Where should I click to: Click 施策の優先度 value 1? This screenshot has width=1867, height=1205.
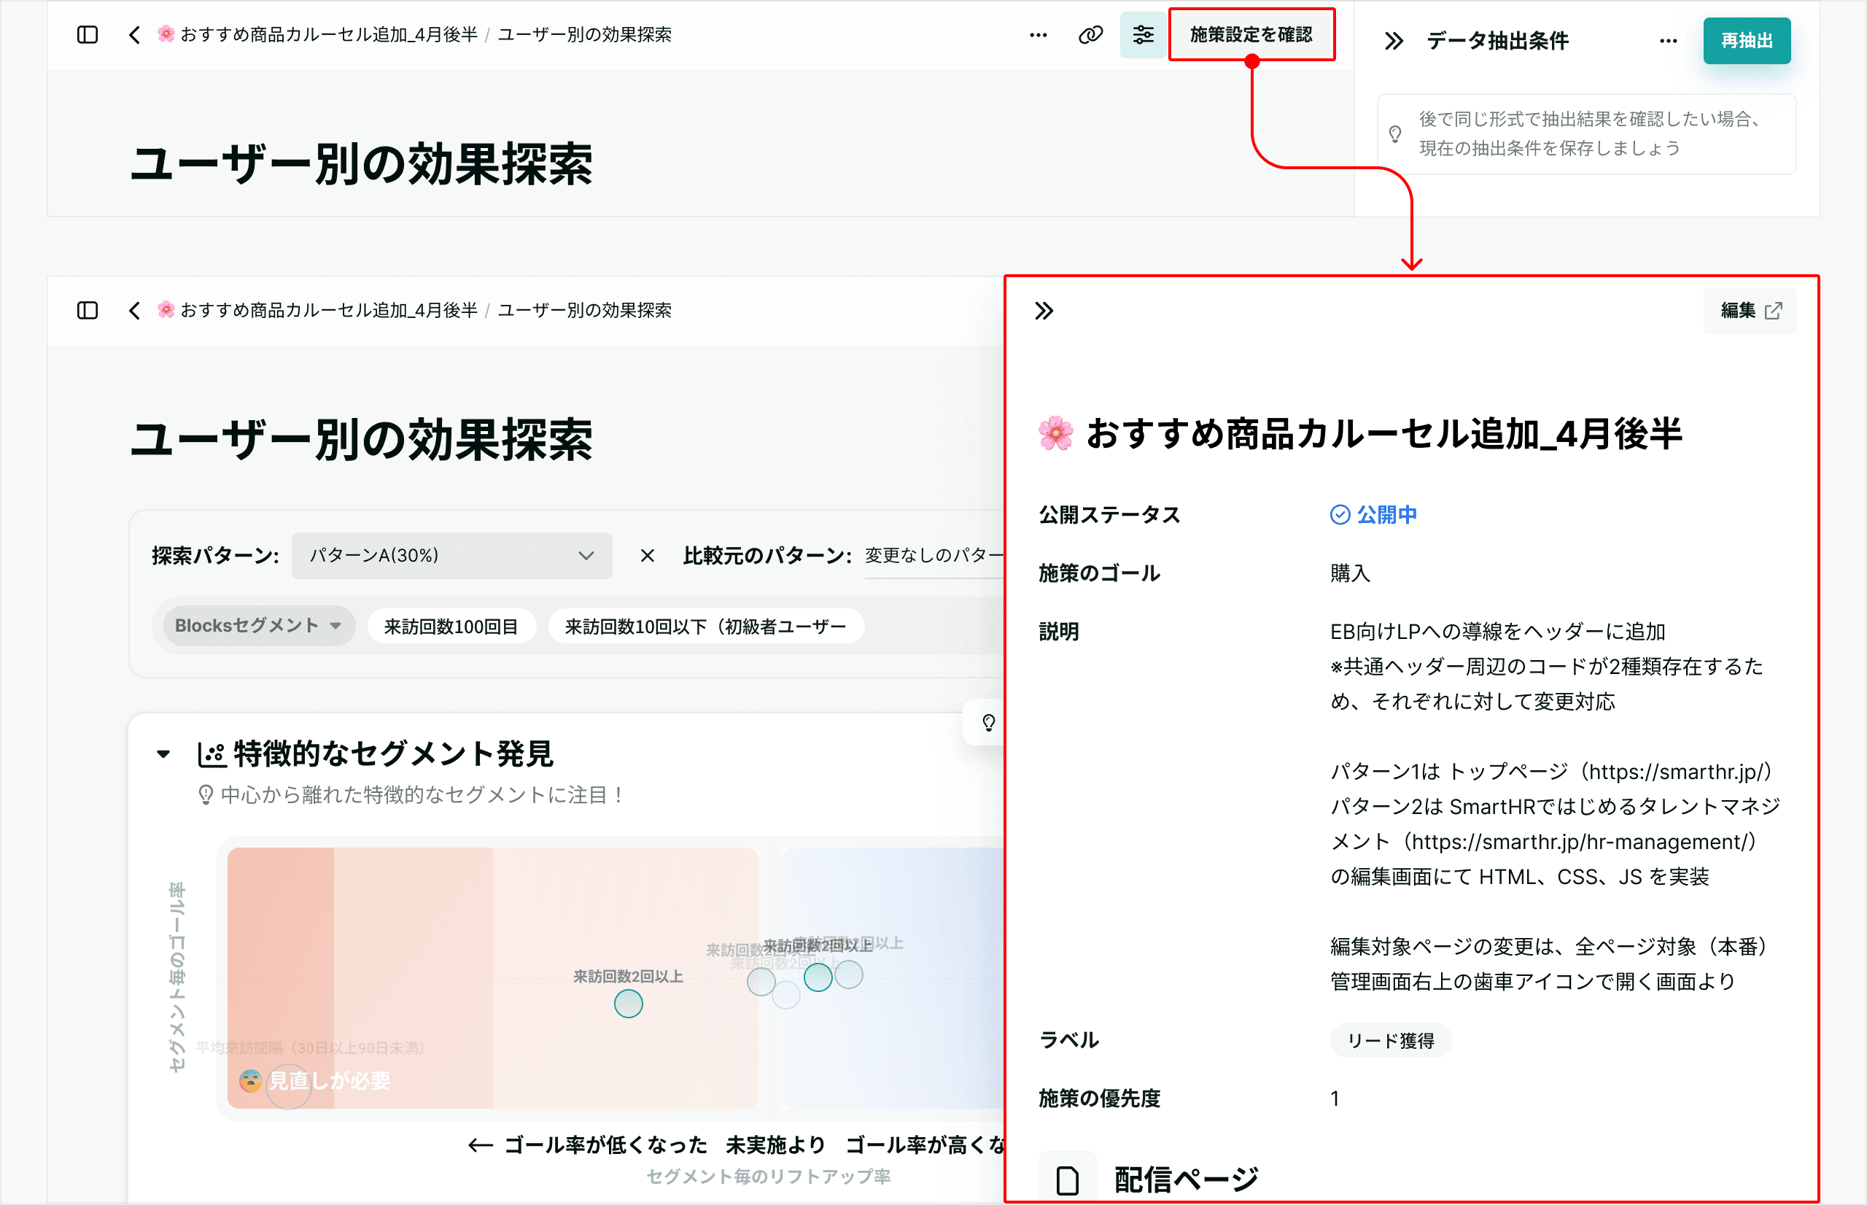1335,1099
